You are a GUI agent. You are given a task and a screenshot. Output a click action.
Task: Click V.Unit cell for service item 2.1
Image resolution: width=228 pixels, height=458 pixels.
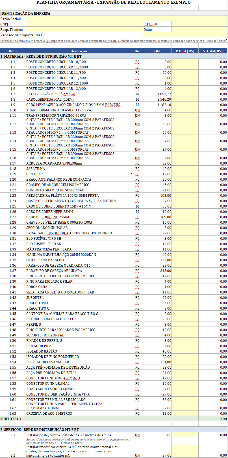[185, 435]
